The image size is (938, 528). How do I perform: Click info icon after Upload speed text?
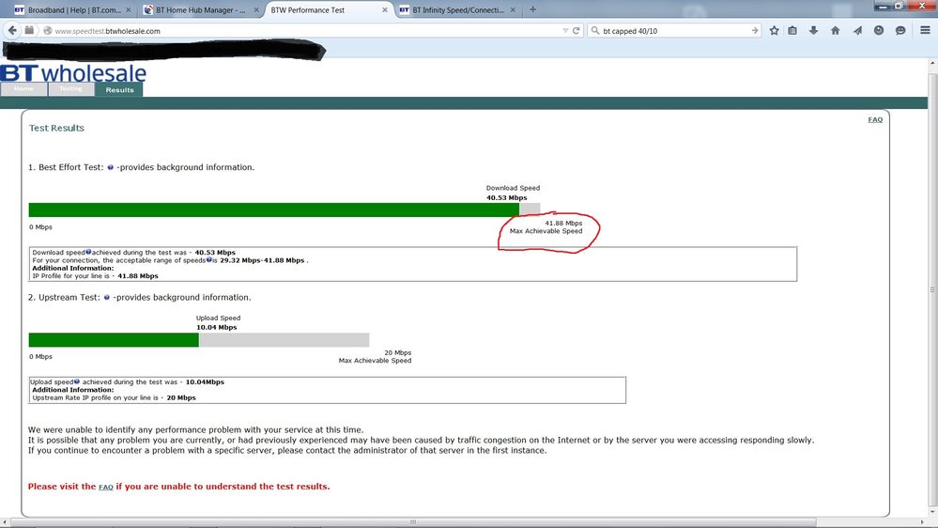77,381
